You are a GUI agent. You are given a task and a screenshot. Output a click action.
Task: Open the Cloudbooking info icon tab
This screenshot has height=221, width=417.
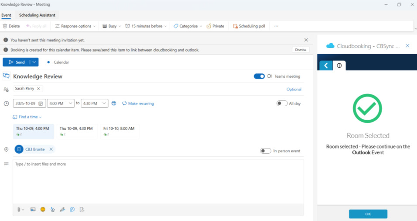coord(339,66)
